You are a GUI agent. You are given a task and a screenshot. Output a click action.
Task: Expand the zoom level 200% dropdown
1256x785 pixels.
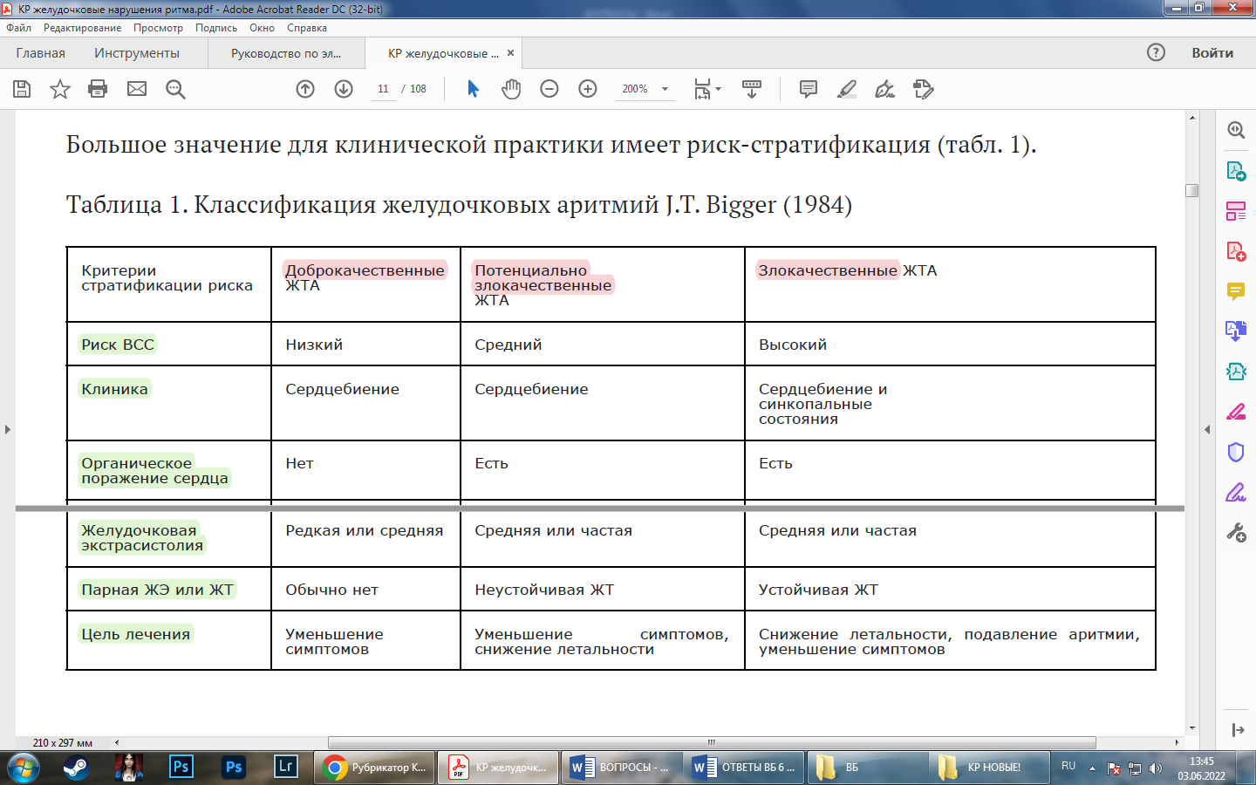click(665, 89)
